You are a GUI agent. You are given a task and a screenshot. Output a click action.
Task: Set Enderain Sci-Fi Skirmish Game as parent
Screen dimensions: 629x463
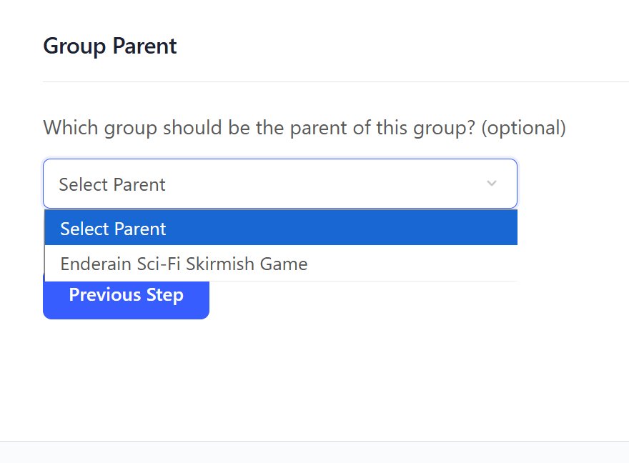tap(184, 264)
